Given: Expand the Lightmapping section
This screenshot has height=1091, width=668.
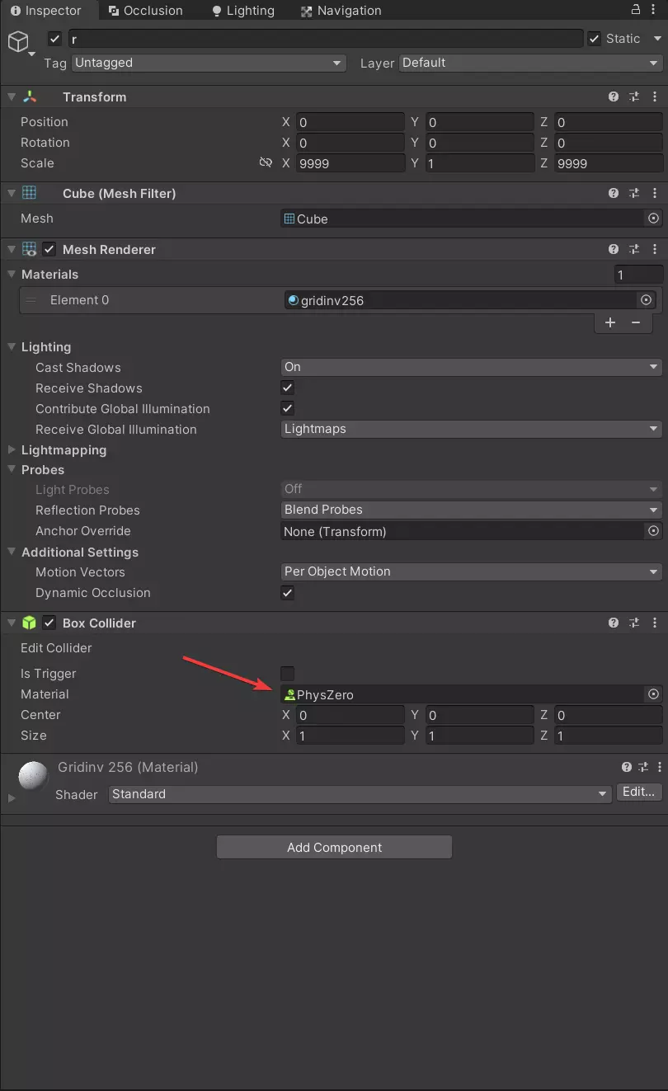Looking at the screenshot, I should tap(12, 450).
